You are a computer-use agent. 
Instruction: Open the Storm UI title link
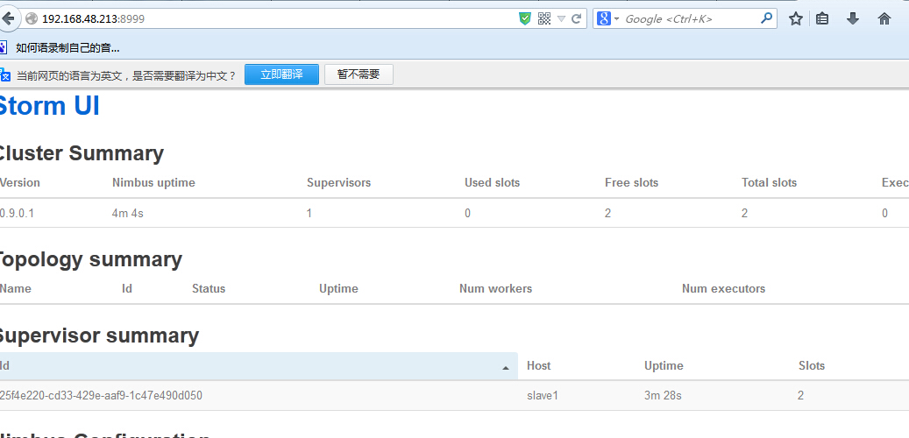[48, 106]
